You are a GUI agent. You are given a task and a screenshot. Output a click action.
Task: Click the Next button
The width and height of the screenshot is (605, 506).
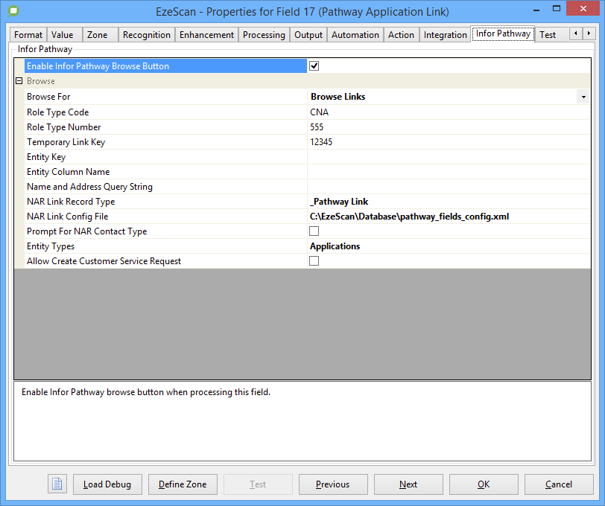(408, 484)
